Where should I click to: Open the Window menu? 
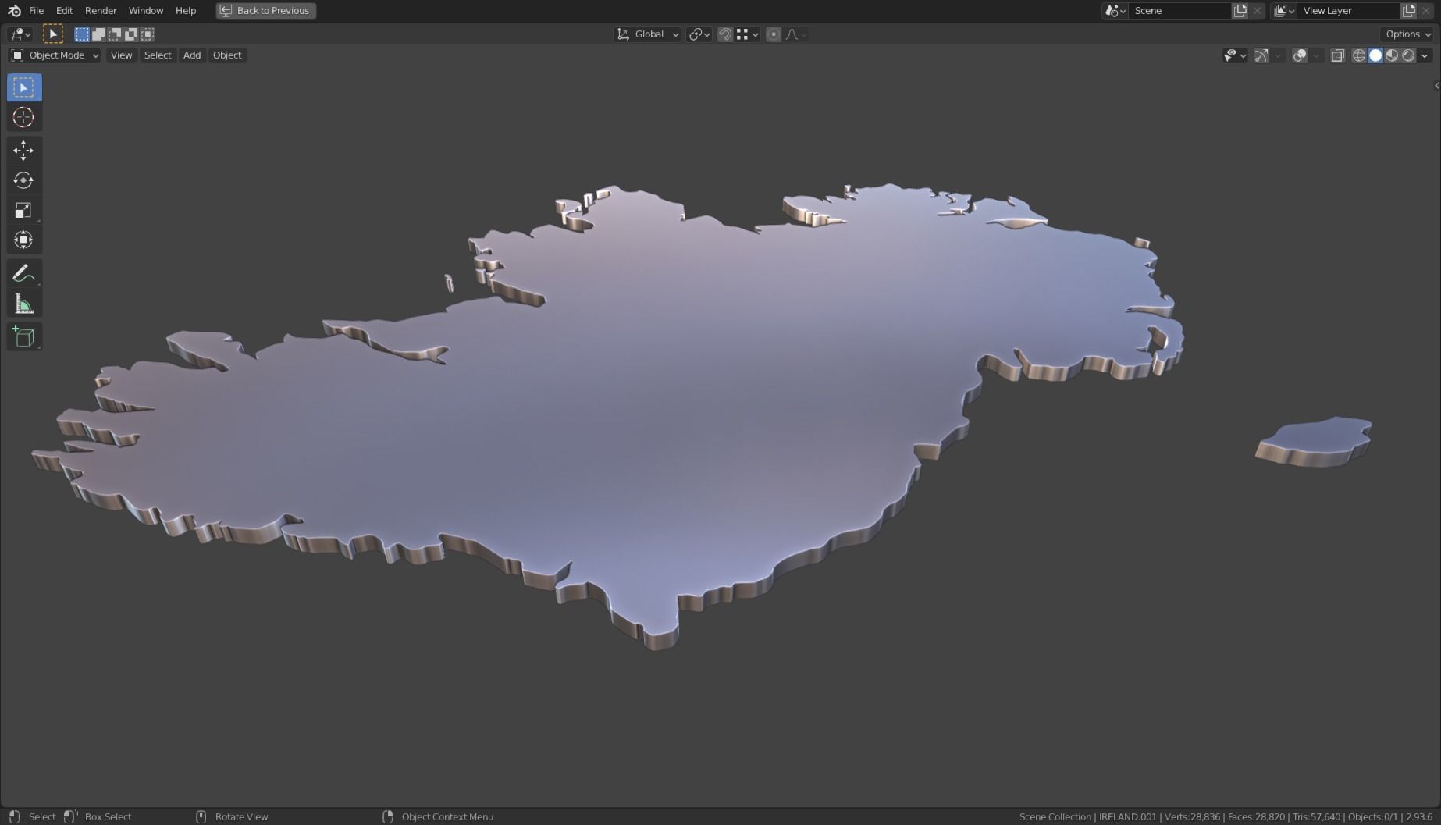tap(146, 10)
